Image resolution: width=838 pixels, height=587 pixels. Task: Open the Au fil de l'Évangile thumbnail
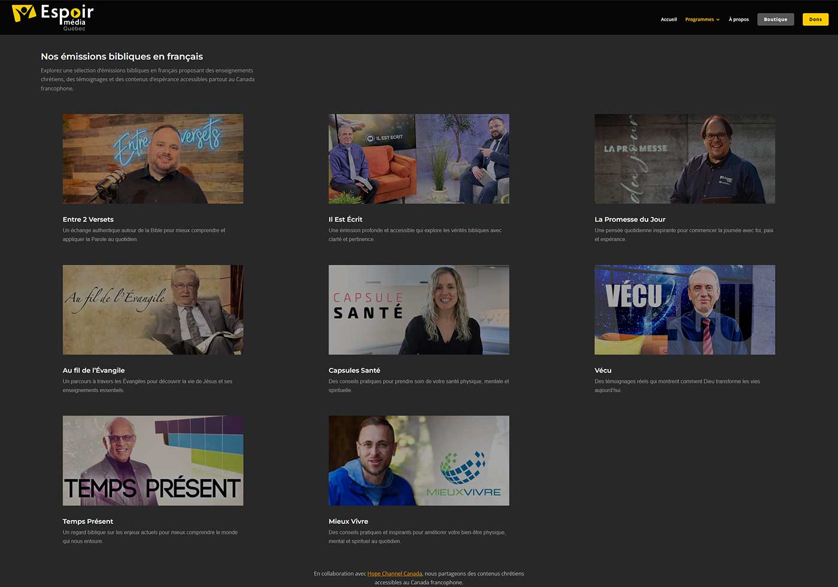tap(153, 310)
